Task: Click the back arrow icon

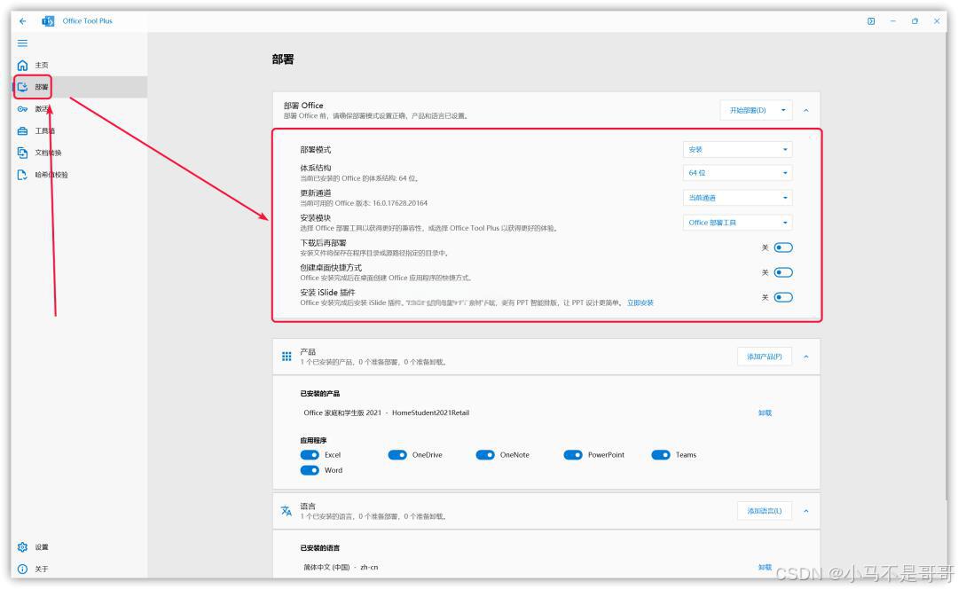Action: click(22, 20)
